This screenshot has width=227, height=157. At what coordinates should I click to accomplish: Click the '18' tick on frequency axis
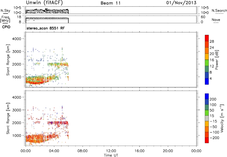[x=19, y=17]
